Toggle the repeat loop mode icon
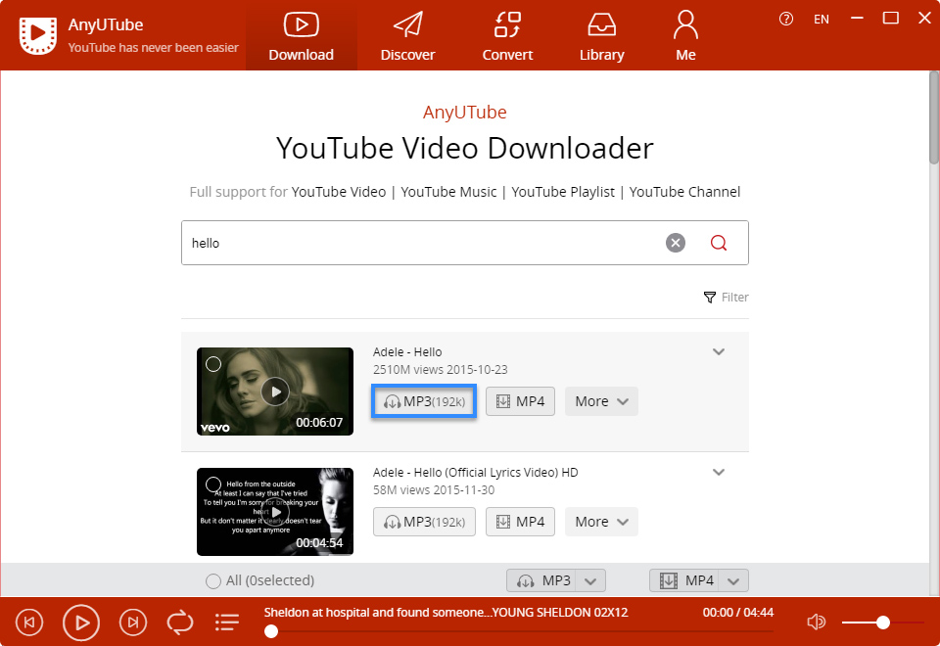940x646 pixels. point(180,623)
